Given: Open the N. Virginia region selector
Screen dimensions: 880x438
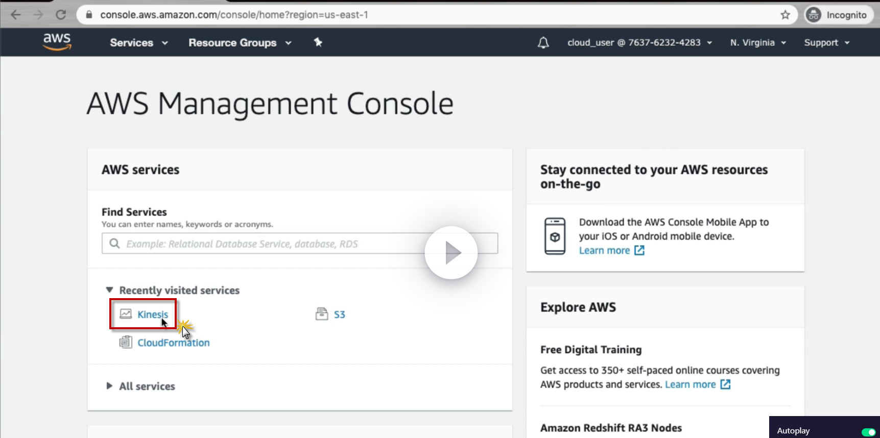Looking at the screenshot, I should click(757, 43).
